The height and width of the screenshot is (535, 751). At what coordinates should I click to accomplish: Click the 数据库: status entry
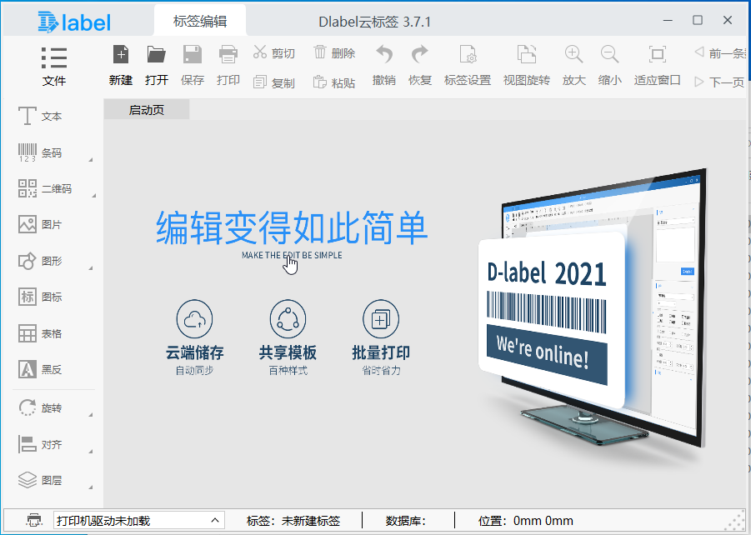(406, 521)
